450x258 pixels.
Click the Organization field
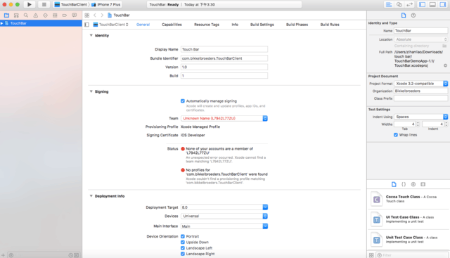click(420, 91)
